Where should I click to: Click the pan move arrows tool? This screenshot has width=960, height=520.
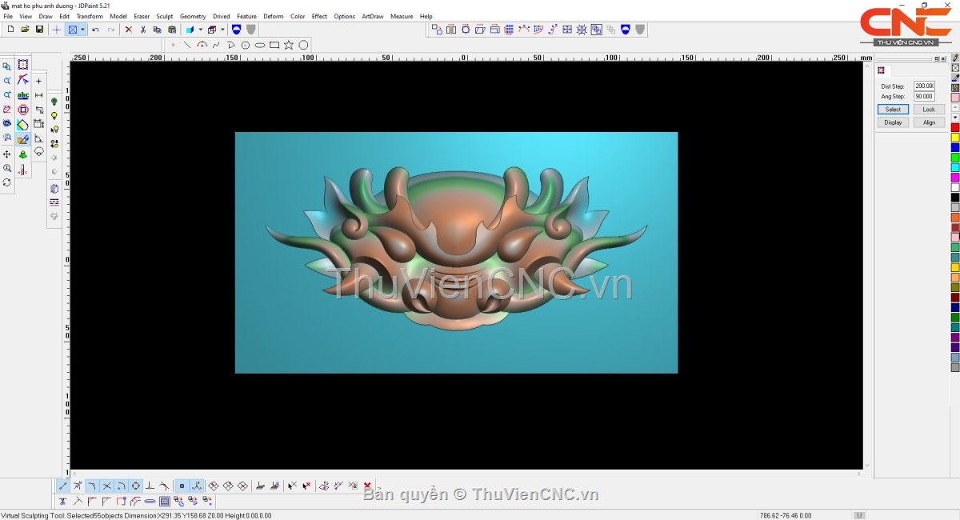(x=7, y=154)
